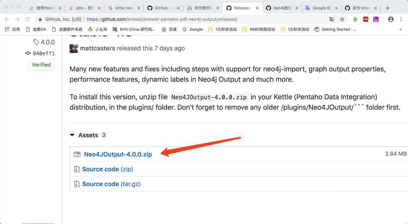This screenshot has width=408, height=224.
Task: Click the red CORS extension icon
Action: 366,19
